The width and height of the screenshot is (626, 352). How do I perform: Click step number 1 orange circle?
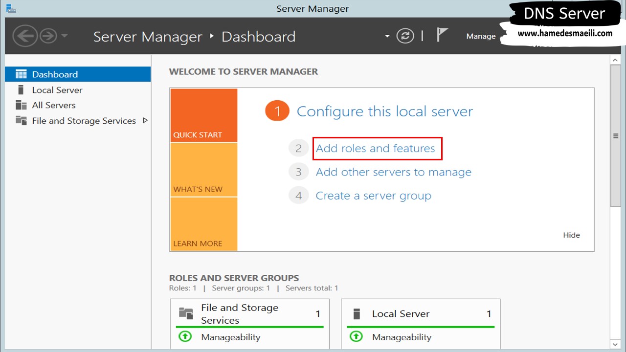click(277, 111)
